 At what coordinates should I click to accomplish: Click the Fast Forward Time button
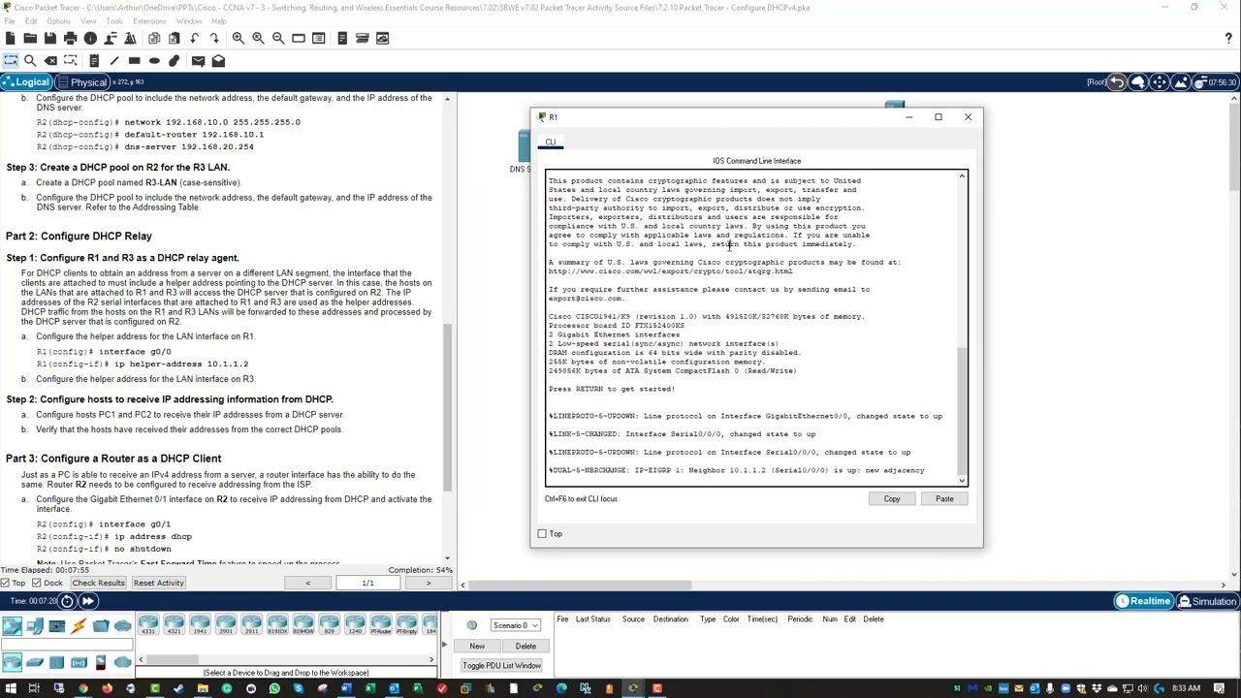tap(87, 601)
